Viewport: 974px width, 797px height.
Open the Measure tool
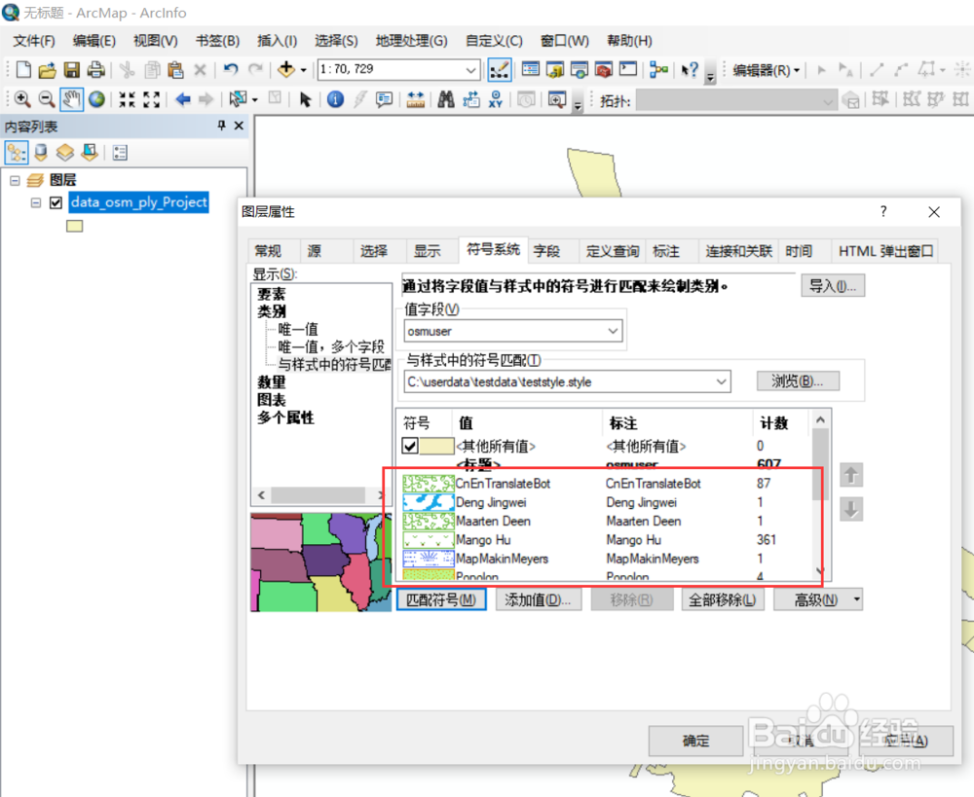click(417, 98)
